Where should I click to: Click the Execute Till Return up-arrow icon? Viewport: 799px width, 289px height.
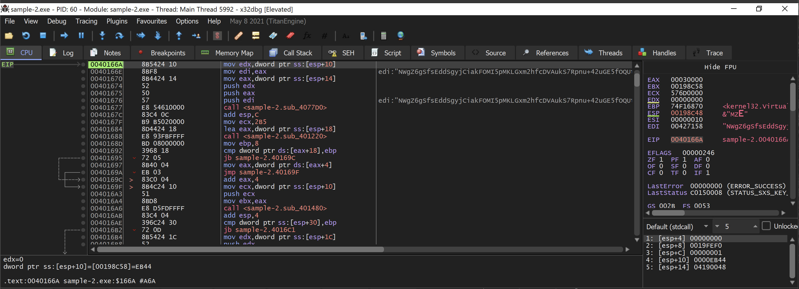tap(179, 36)
